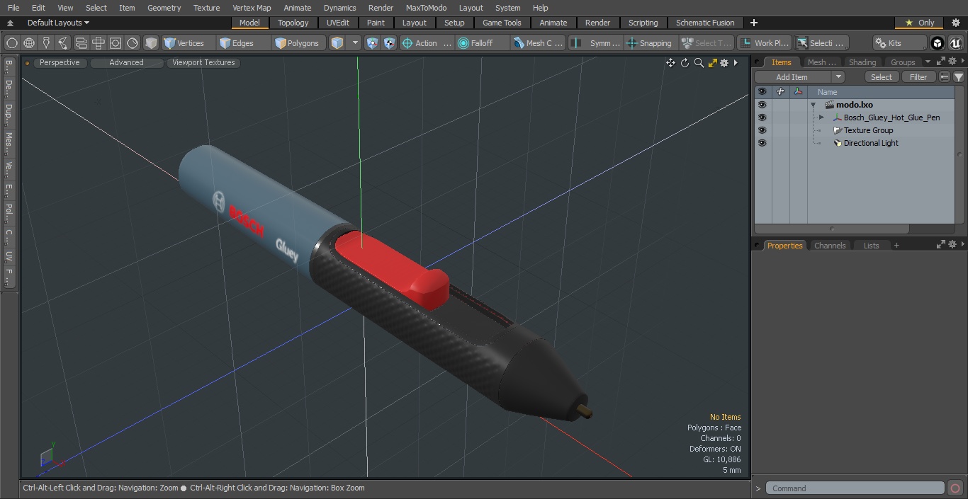Open the application settings gear at top right
The image size is (968, 499).
(955, 23)
